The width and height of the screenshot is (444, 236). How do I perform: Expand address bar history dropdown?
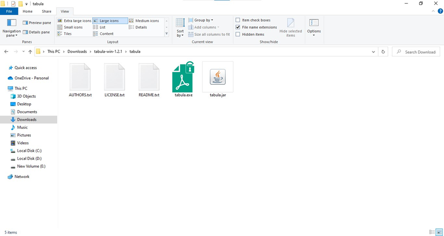(x=374, y=52)
